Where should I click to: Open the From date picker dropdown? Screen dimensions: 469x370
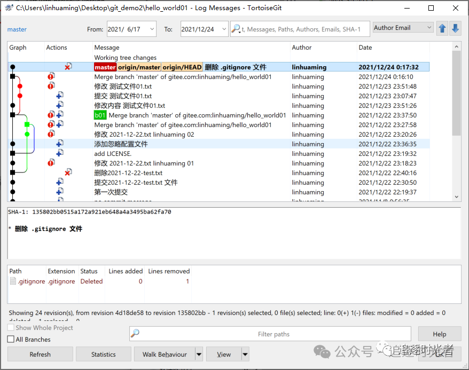click(151, 29)
